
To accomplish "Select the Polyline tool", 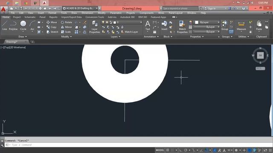I will click(x=13, y=25).
